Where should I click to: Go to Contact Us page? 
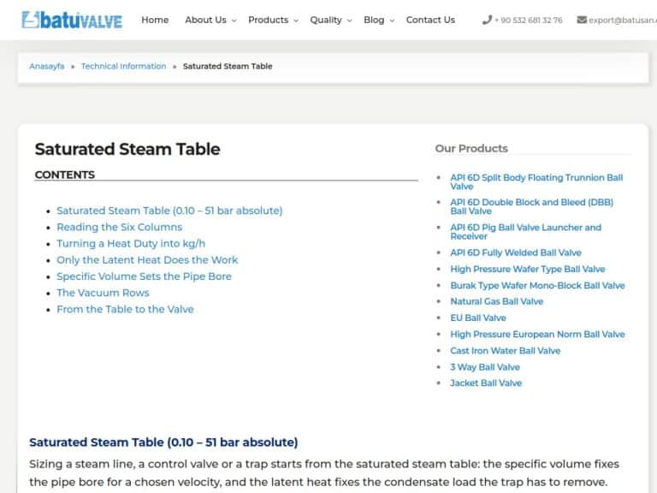coord(430,20)
